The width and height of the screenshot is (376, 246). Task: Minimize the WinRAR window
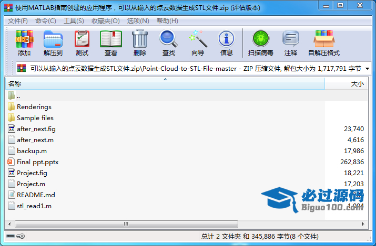click(x=326, y=6)
